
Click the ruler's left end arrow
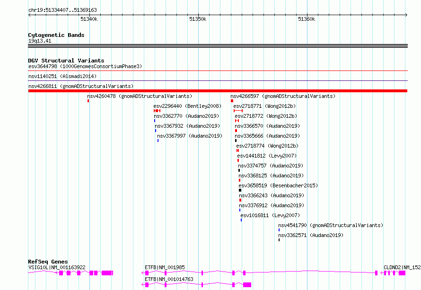[x=29, y=15]
